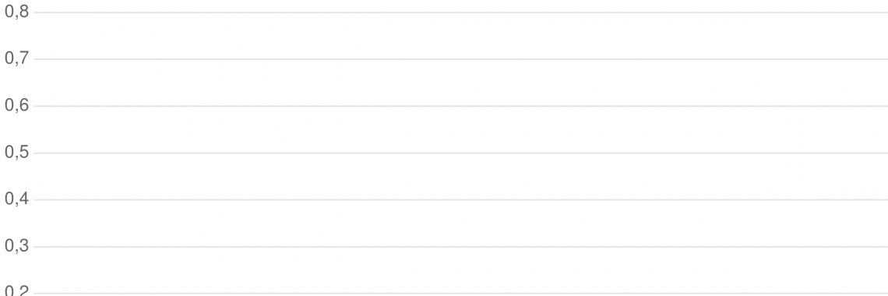The height and width of the screenshot is (296, 888).
Task: Click plot area between 0,3 and 0,4 gridlines
Action: pyautogui.click(x=461, y=224)
